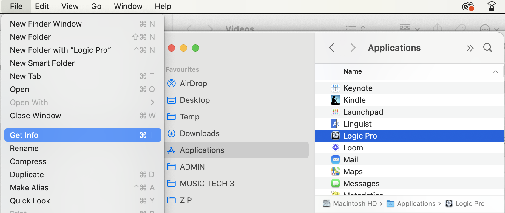Click the Applications window title

[394, 48]
